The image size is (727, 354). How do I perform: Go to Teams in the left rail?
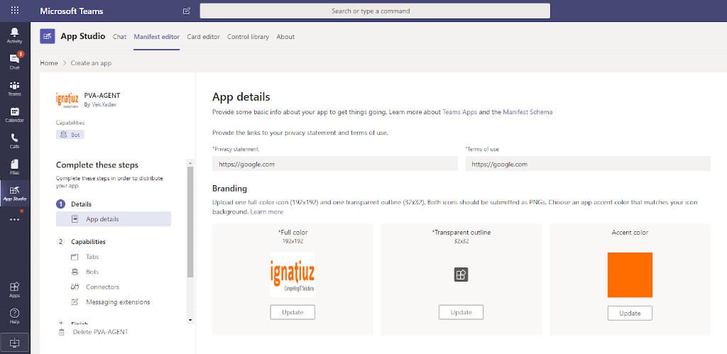point(14,88)
